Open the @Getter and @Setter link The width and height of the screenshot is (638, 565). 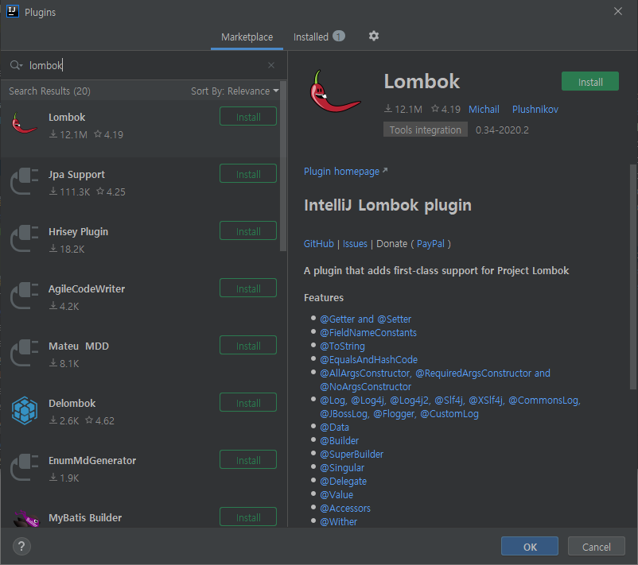pyautogui.click(x=365, y=319)
